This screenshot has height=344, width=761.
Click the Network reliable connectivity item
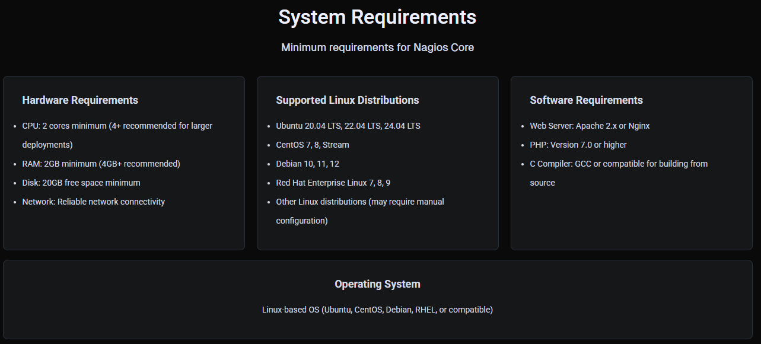[x=93, y=202]
